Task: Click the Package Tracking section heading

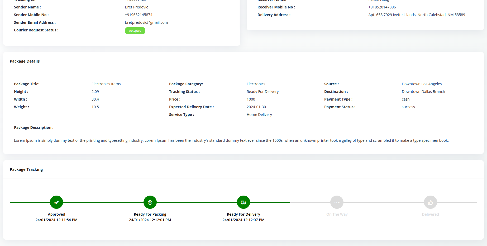Action: 26,169
